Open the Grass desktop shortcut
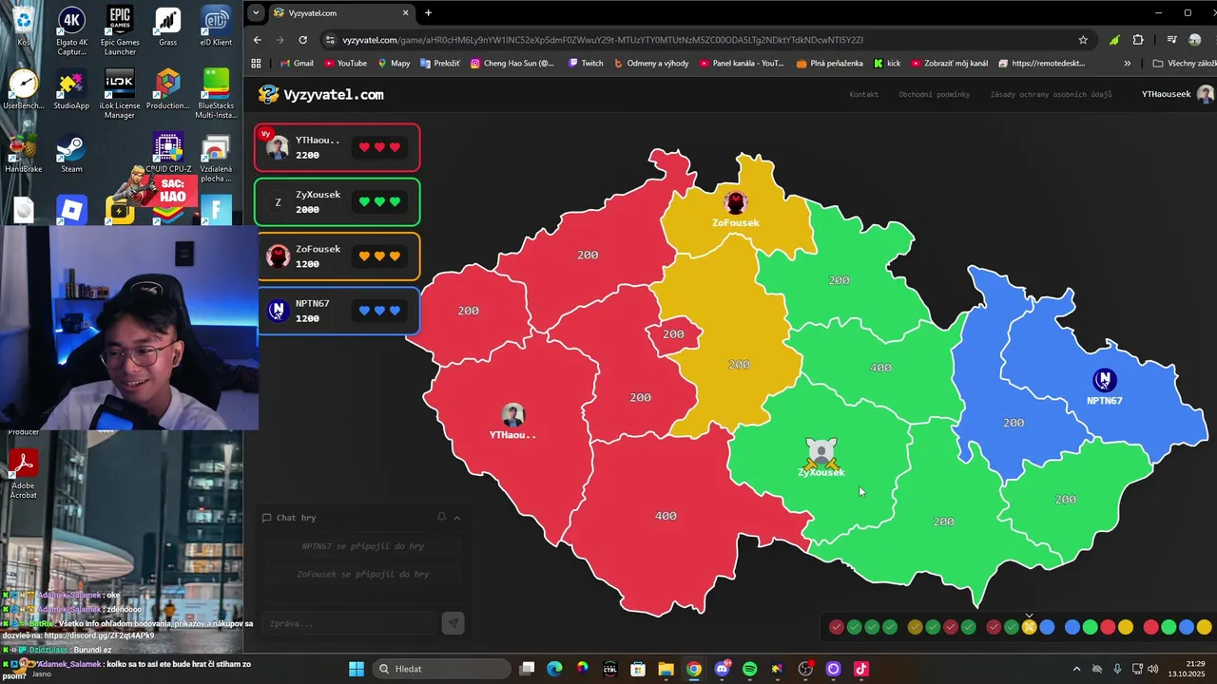This screenshot has height=684, width=1217. coord(168,27)
